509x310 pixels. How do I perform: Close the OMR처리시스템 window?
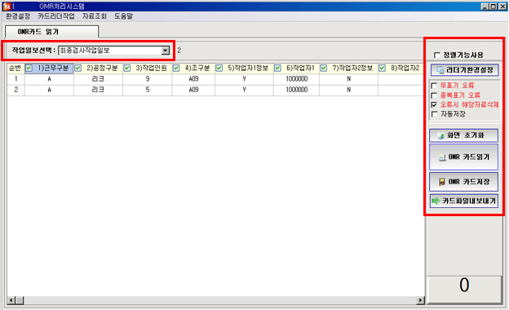coord(502,7)
